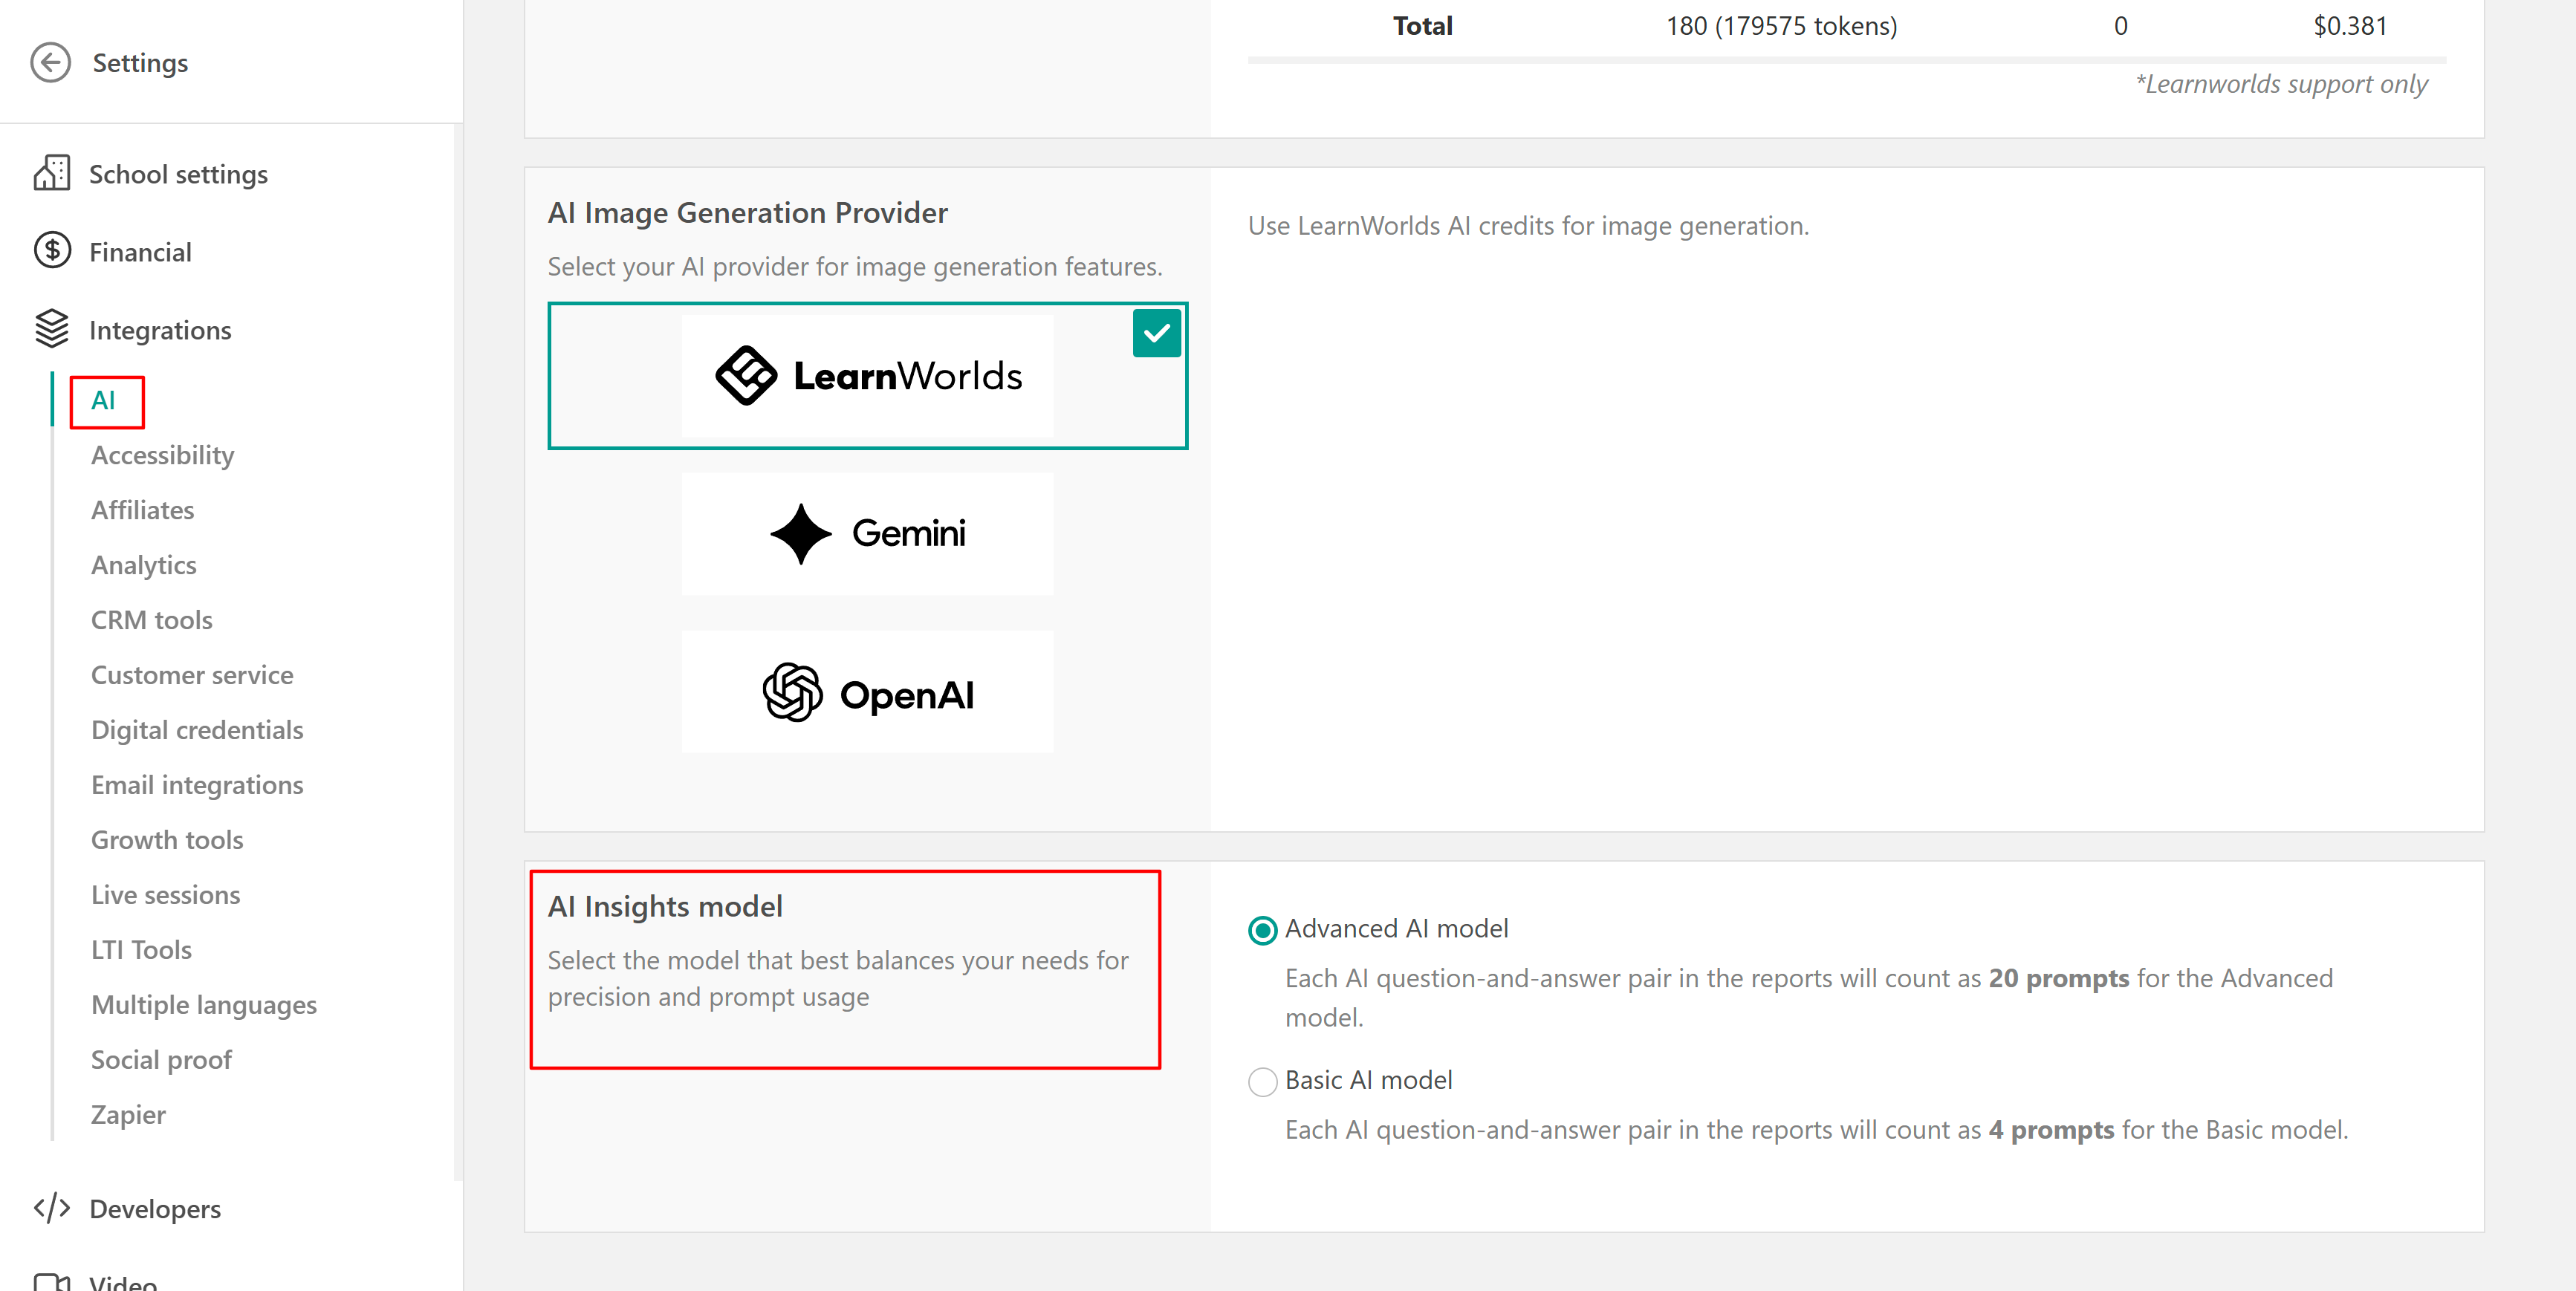Select the OpenAI image provider logo
This screenshot has width=2576, height=1291.
(x=867, y=692)
